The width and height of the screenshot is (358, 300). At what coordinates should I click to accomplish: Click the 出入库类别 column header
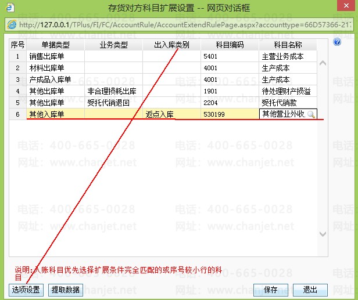[171, 45]
